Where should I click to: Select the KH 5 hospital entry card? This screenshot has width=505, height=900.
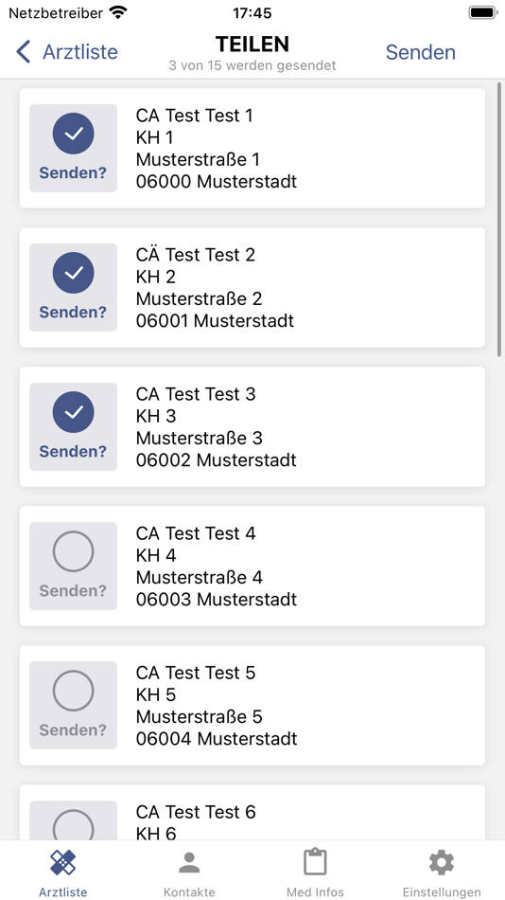click(x=252, y=706)
